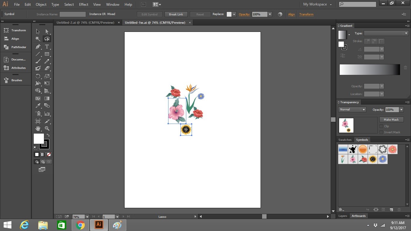Open the Object menu
This screenshot has height=231, width=411.
pyautogui.click(x=41, y=5)
